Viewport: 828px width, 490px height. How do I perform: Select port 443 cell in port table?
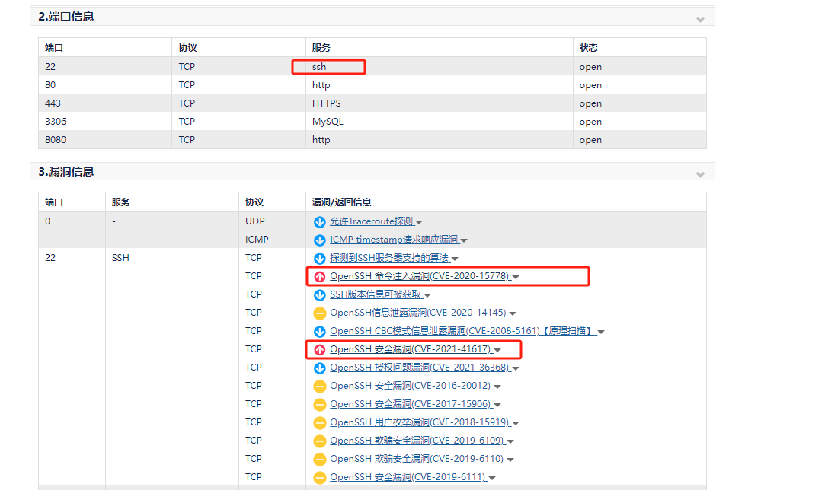[x=105, y=103]
